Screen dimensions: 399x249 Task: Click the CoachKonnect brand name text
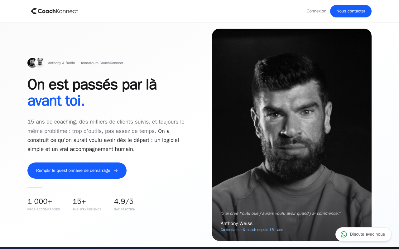click(58, 11)
